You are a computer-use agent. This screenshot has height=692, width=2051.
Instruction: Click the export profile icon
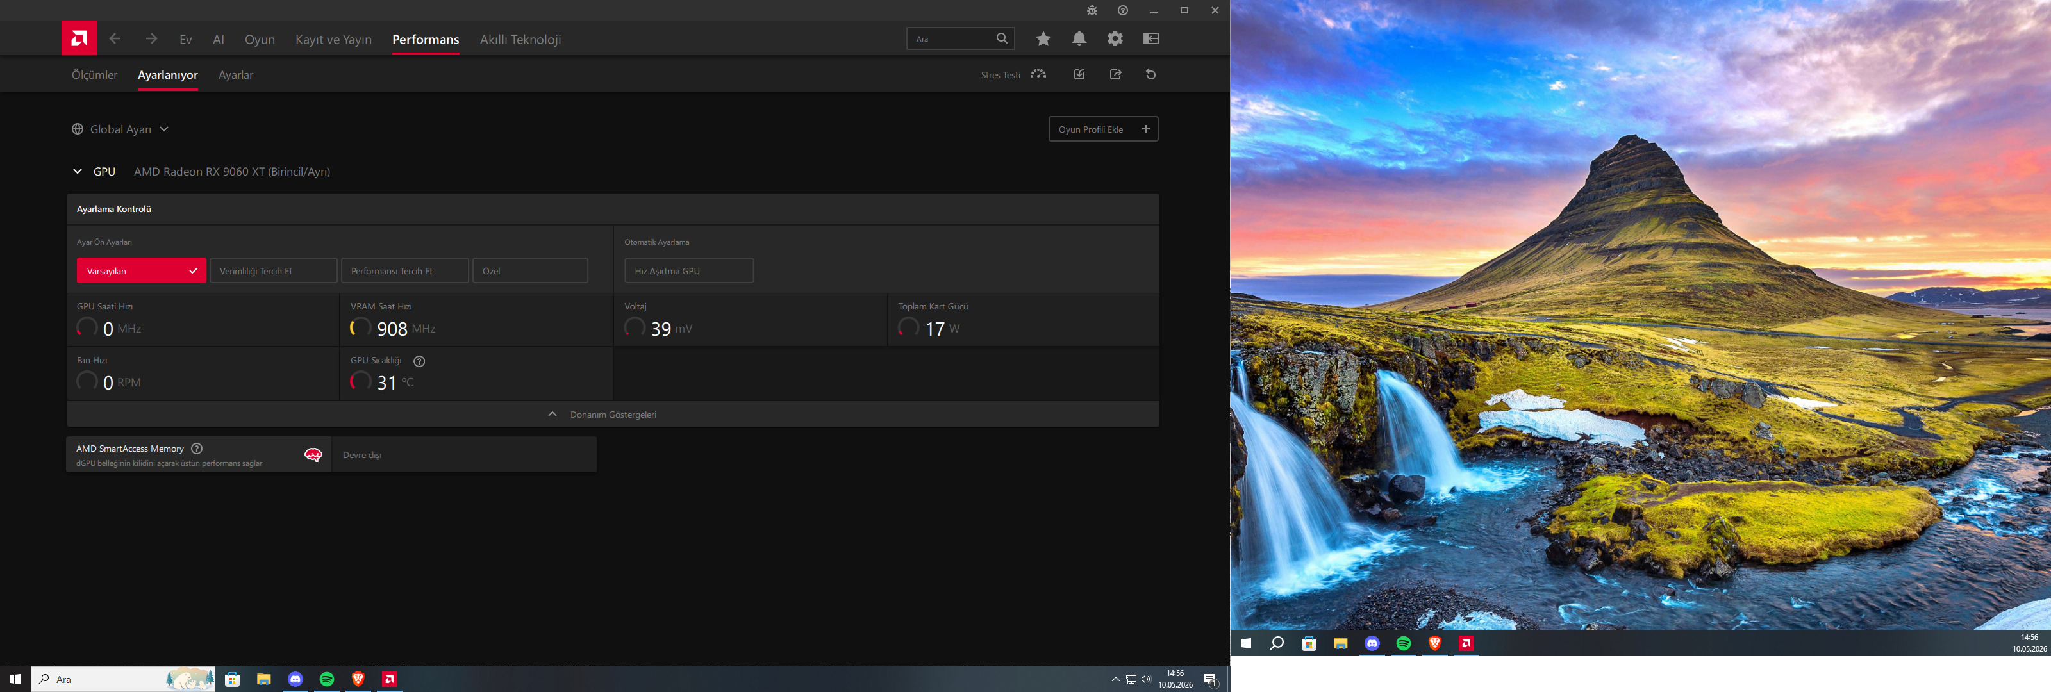[x=1115, y=74]
